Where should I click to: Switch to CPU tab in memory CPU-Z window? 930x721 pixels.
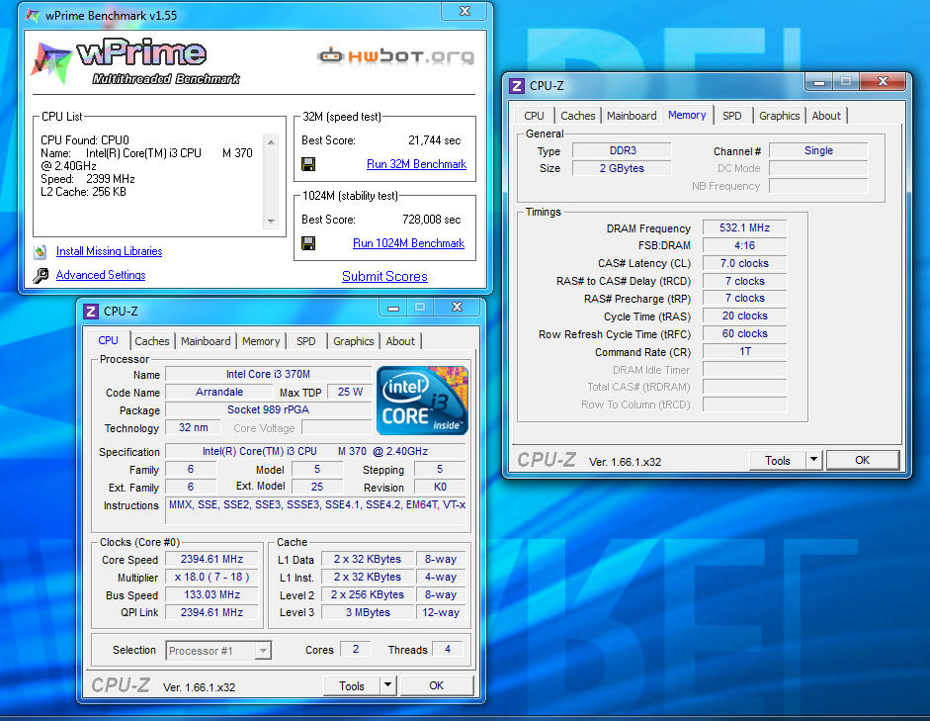coord(534,116)
